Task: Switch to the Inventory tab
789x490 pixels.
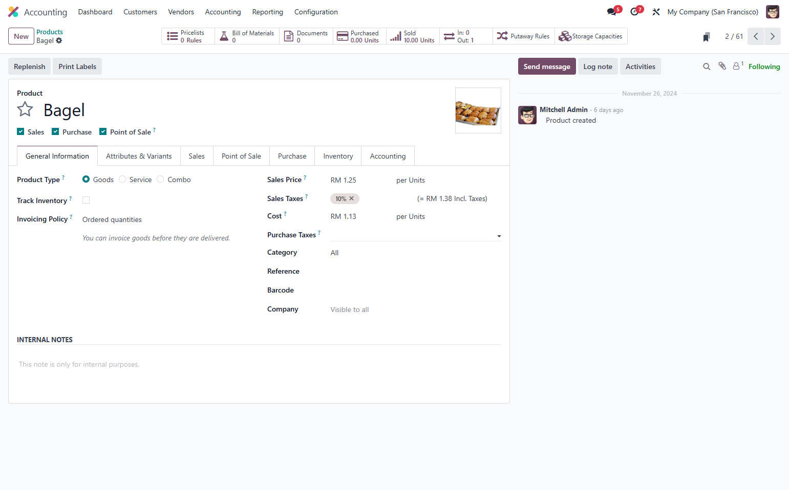Action: point(338,156)
